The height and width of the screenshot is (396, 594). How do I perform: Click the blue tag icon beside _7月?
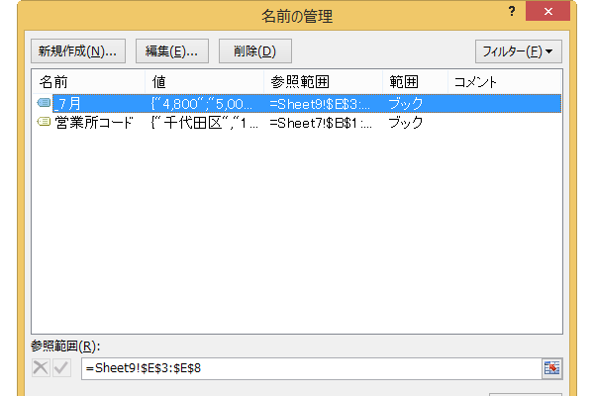pos(44,103)
